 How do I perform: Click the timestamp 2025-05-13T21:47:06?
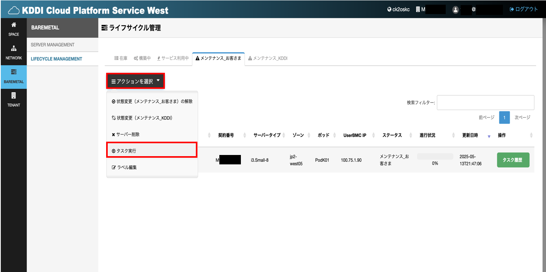tap(470, 160)
